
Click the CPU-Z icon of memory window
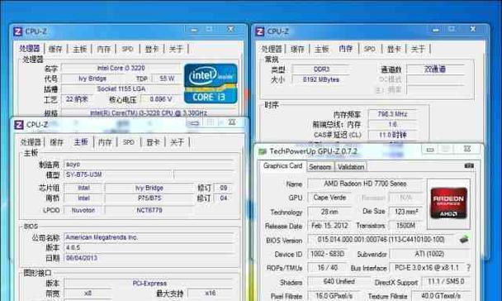[259, 31]
